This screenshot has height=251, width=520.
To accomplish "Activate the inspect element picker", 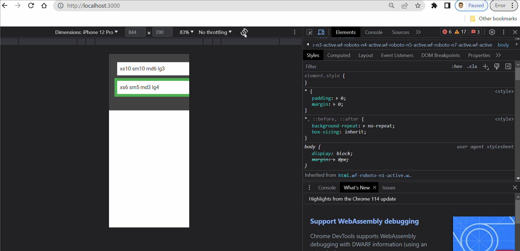I will coord(309,32).
